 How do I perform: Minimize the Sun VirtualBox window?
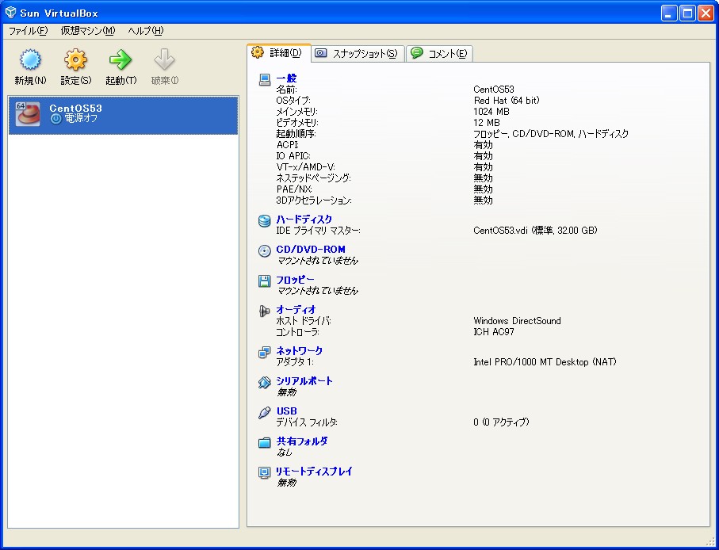point(668,13)
